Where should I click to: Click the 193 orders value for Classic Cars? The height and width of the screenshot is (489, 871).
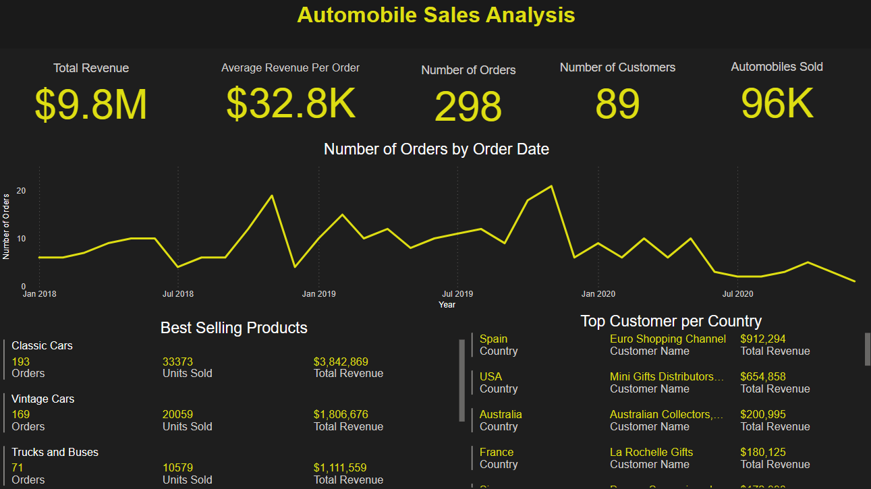21,362
